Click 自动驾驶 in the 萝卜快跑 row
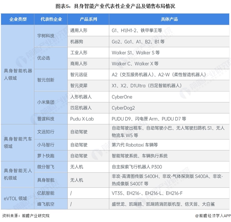Viewport: 231px width, 222px height. click(88, 156)
